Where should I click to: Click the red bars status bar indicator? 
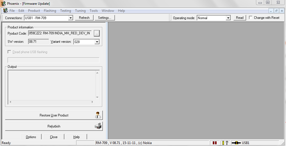point(215,143)
